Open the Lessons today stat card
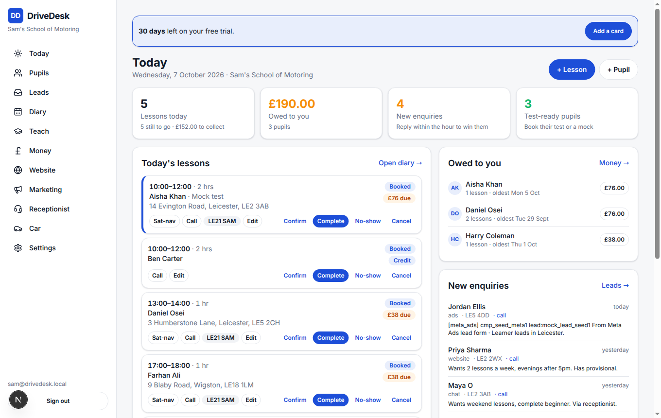This screenshot has width=661, height=418. [x=193, y=113]
